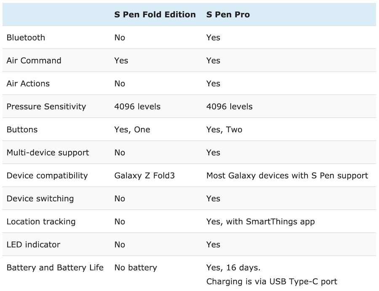
Task: Select the Battery and Battery Life label
Action: click(55, 267)
